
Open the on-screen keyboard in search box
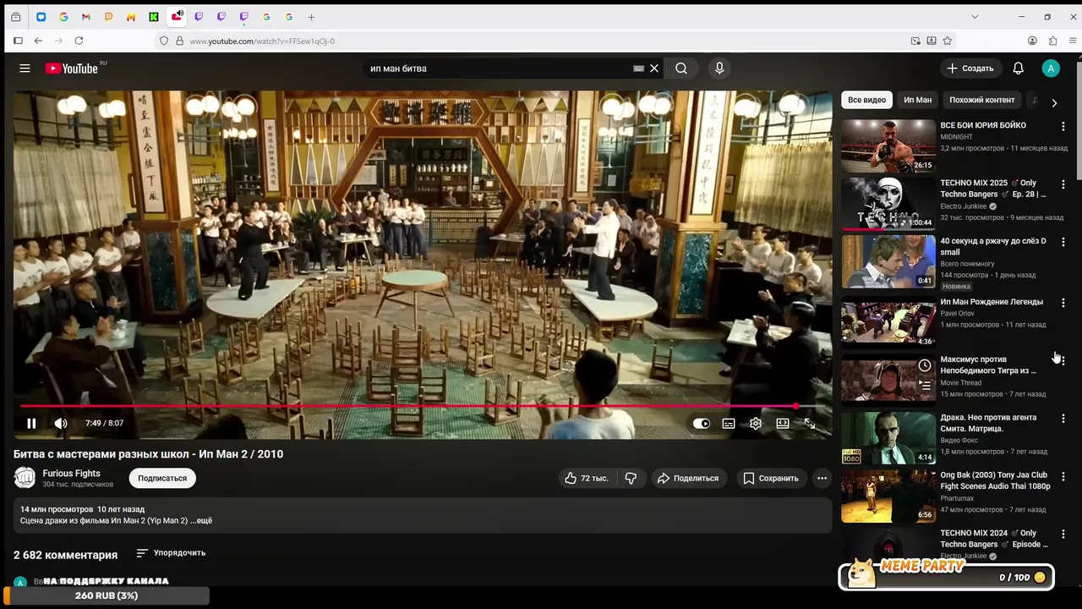[x=638, y=69]
